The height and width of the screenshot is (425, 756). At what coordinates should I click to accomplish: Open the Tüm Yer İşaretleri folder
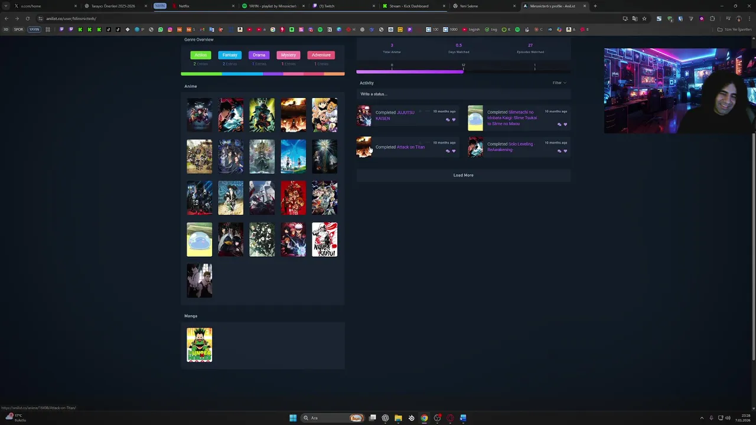[735, 30]
